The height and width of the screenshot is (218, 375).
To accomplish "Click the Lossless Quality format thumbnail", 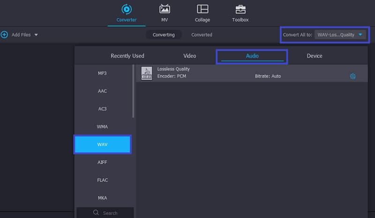I will 147,73.
